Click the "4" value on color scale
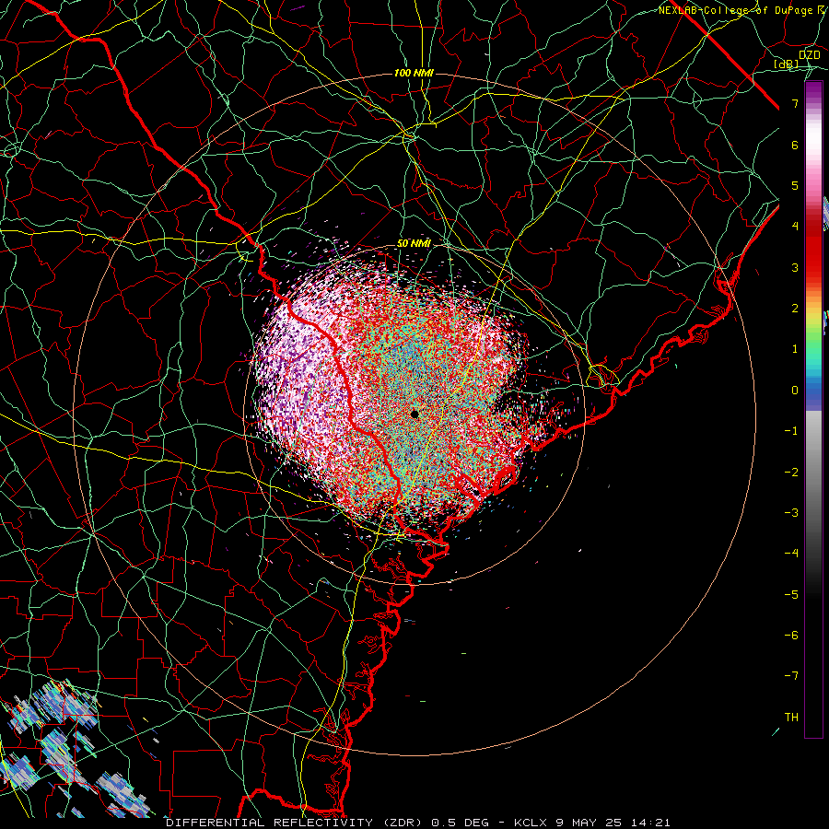This screenshot has height=829, width=829. [x=795, y=227]
